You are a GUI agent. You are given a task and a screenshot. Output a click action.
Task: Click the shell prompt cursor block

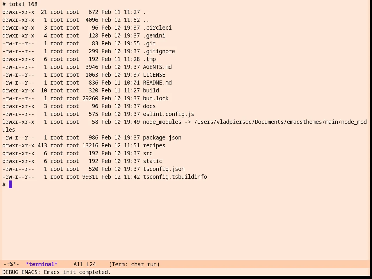click(x=10, y=185)
